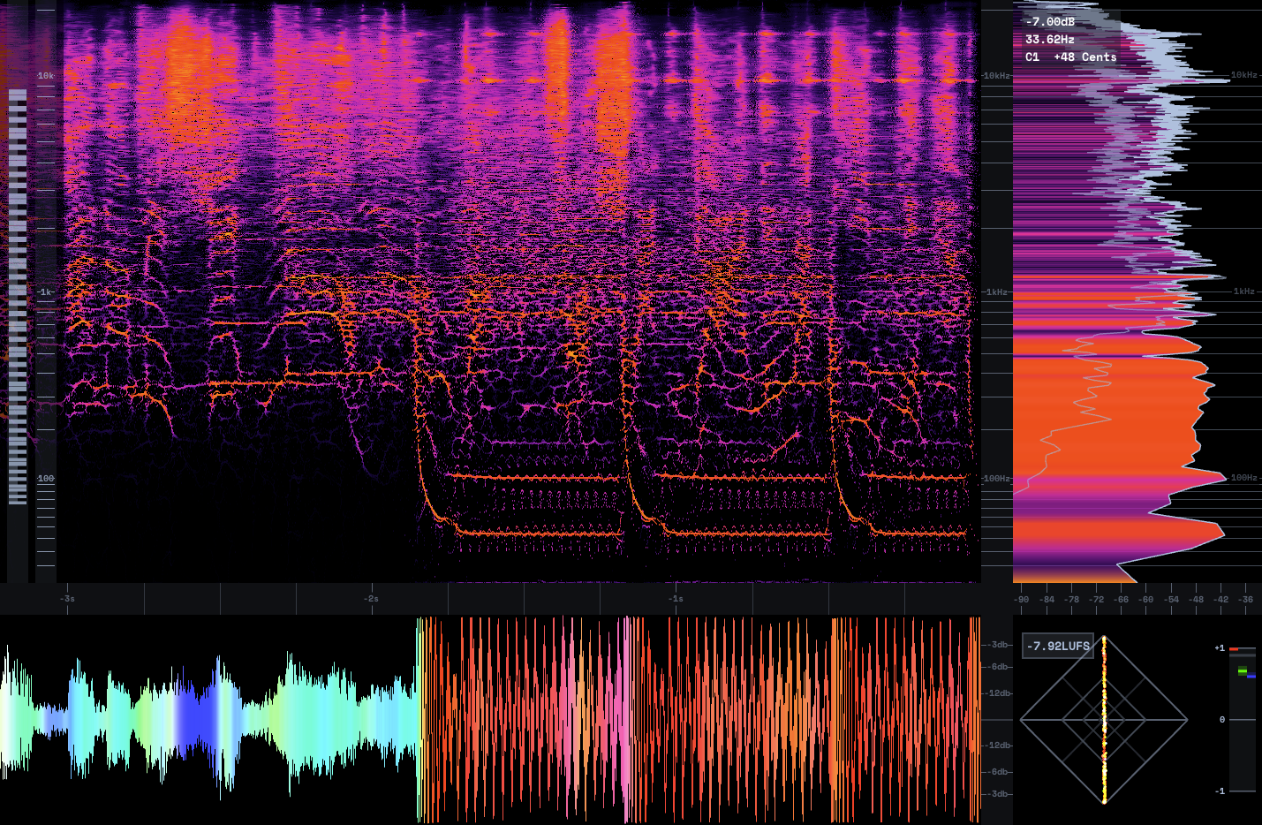The image size is (1262, 825).
Task: Click the green bar in the correlation meter
Action: 1243,671
